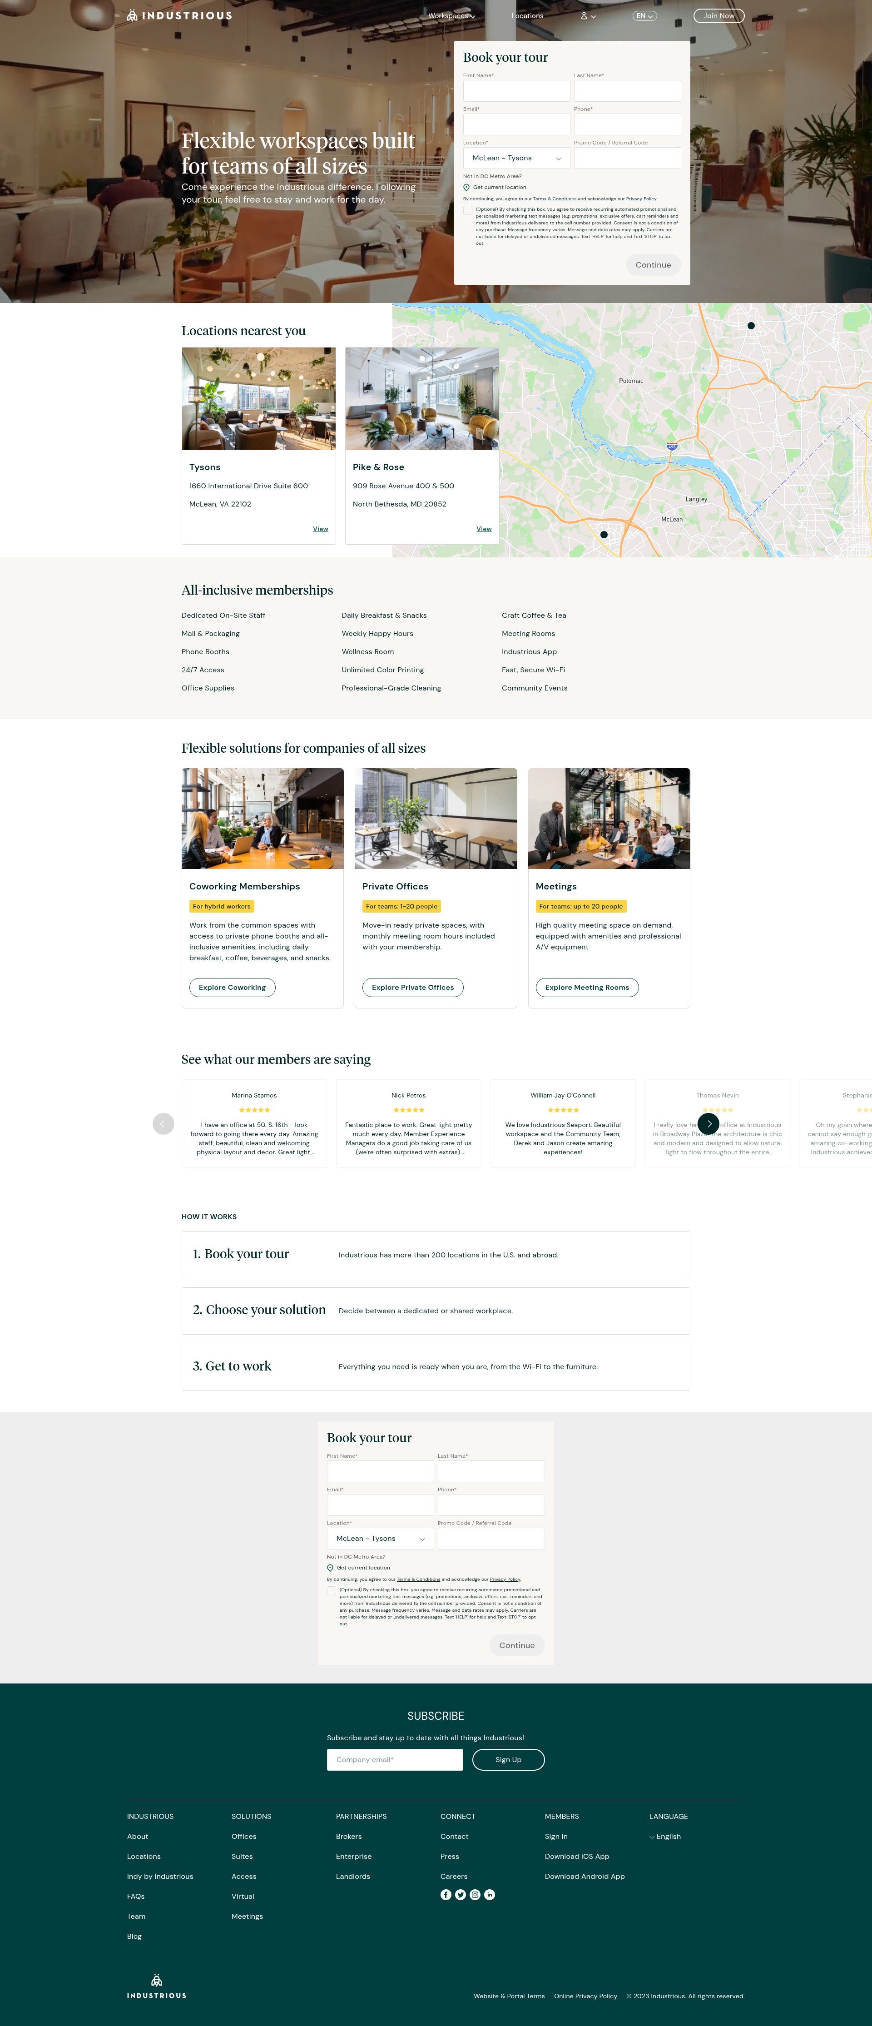Open Marina Stamos testimonial card

coord(254,1123)
